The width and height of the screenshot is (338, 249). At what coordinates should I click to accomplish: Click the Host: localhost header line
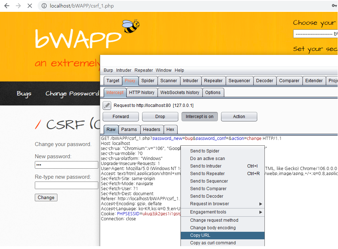116,144
